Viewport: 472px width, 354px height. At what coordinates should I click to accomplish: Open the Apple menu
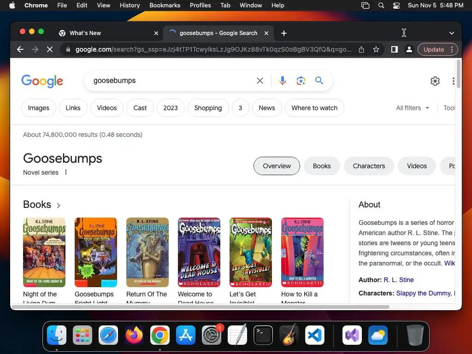pyautogui.click(x=12, y=6)
